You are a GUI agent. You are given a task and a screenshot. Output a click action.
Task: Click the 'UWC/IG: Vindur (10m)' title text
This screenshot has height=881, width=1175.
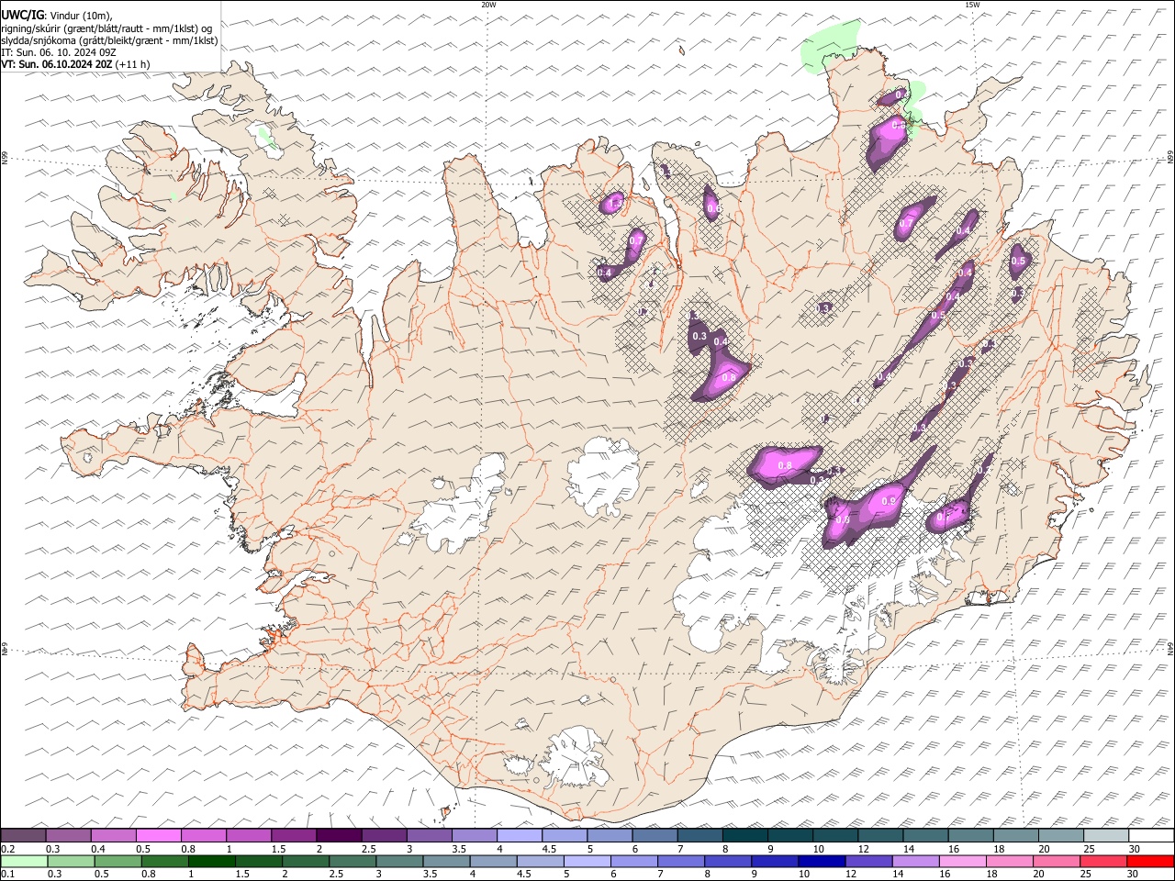coord(56,16)
